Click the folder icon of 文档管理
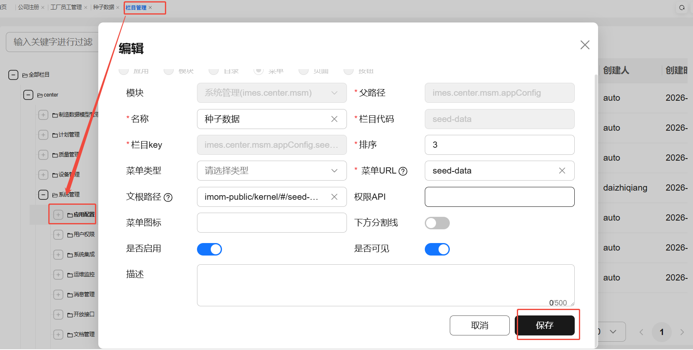Screen dimensions: 693x350 pyautogui.click(x=70, y=335)
